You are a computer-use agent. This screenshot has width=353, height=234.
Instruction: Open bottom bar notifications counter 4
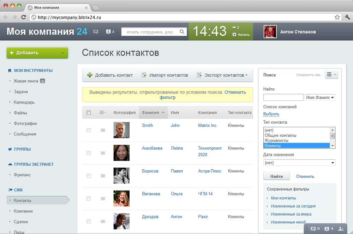[x=329, y=229]
